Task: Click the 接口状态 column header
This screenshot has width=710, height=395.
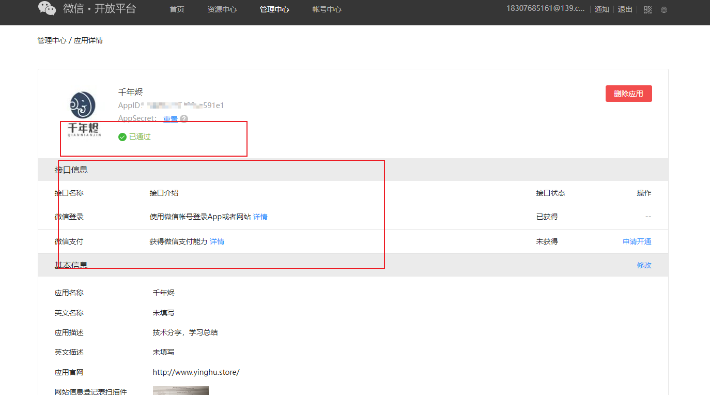Action: 550,193
